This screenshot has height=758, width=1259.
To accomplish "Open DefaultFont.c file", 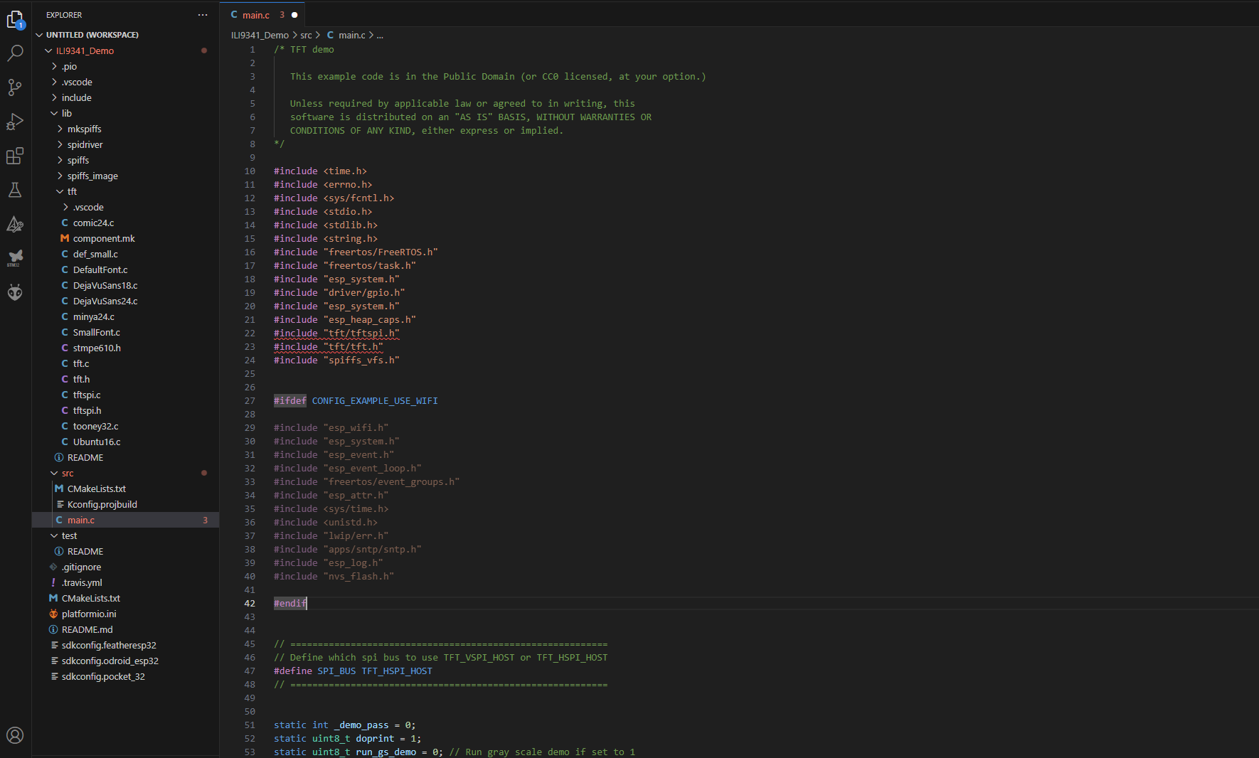I will [125, 269].
